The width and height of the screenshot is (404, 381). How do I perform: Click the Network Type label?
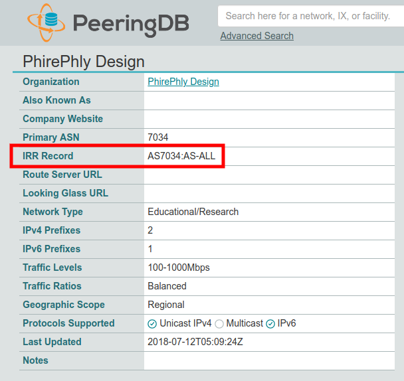pyautogui.click(x=52, y=212)
